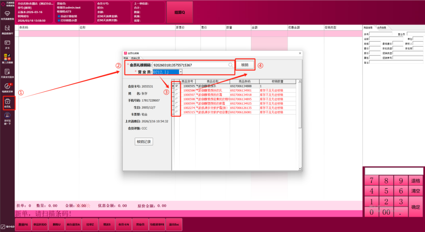The height and width of the screenshot is (232, 425).
Task: Expand the 营业员 dropdown arrow
Action: point(180,72)
